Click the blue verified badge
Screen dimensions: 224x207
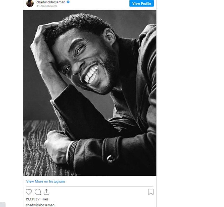point(68,2)
